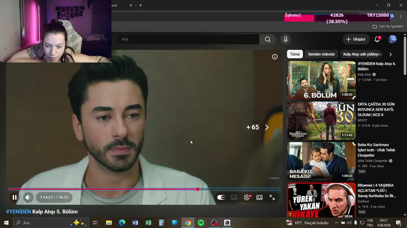Click the YouTube search field
This screenshot has width=407, height=228.
[189, 39]
